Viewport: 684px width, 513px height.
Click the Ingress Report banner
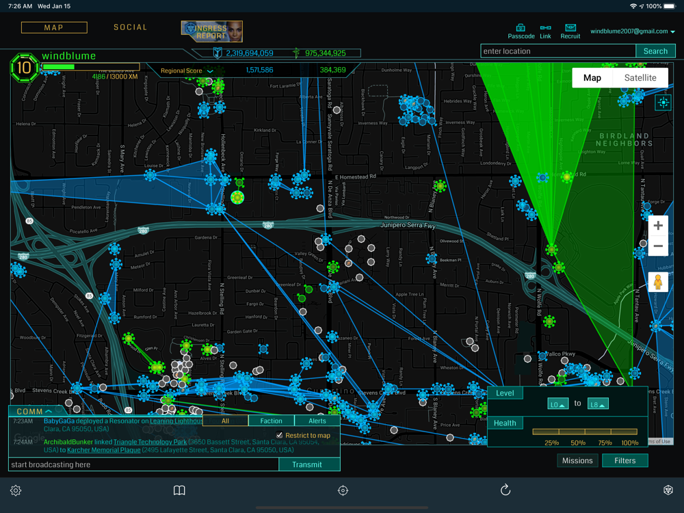(x=211, y=31)
